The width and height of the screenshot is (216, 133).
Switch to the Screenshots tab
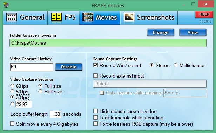pyautogui.click(x=149, y=18)
